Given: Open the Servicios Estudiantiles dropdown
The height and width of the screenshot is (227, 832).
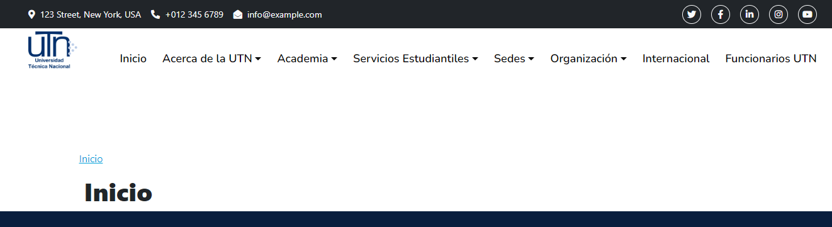Looking at the screenshot, I should (415, 58).
